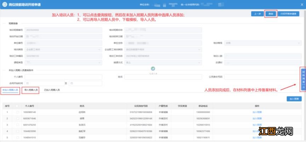Click the app logo beside 岗位技能培训开班申请

(x=5, y=5)
